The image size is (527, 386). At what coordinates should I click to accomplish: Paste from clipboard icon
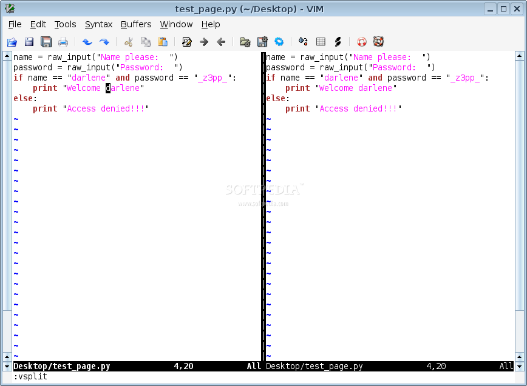[x=163, y=42]
